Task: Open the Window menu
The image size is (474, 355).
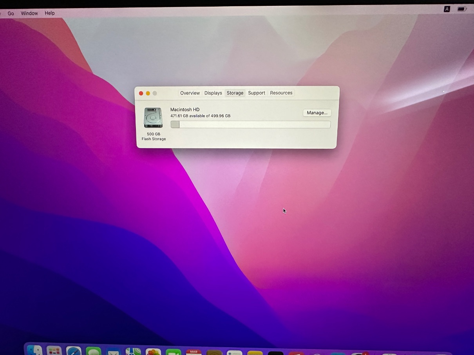Action: 29,13
